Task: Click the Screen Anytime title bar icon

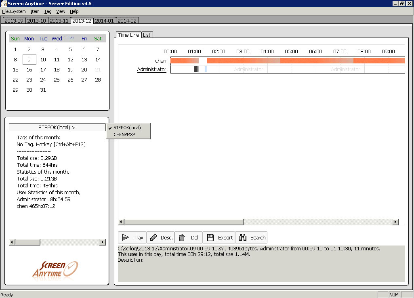Action: [x=4, y=4]
